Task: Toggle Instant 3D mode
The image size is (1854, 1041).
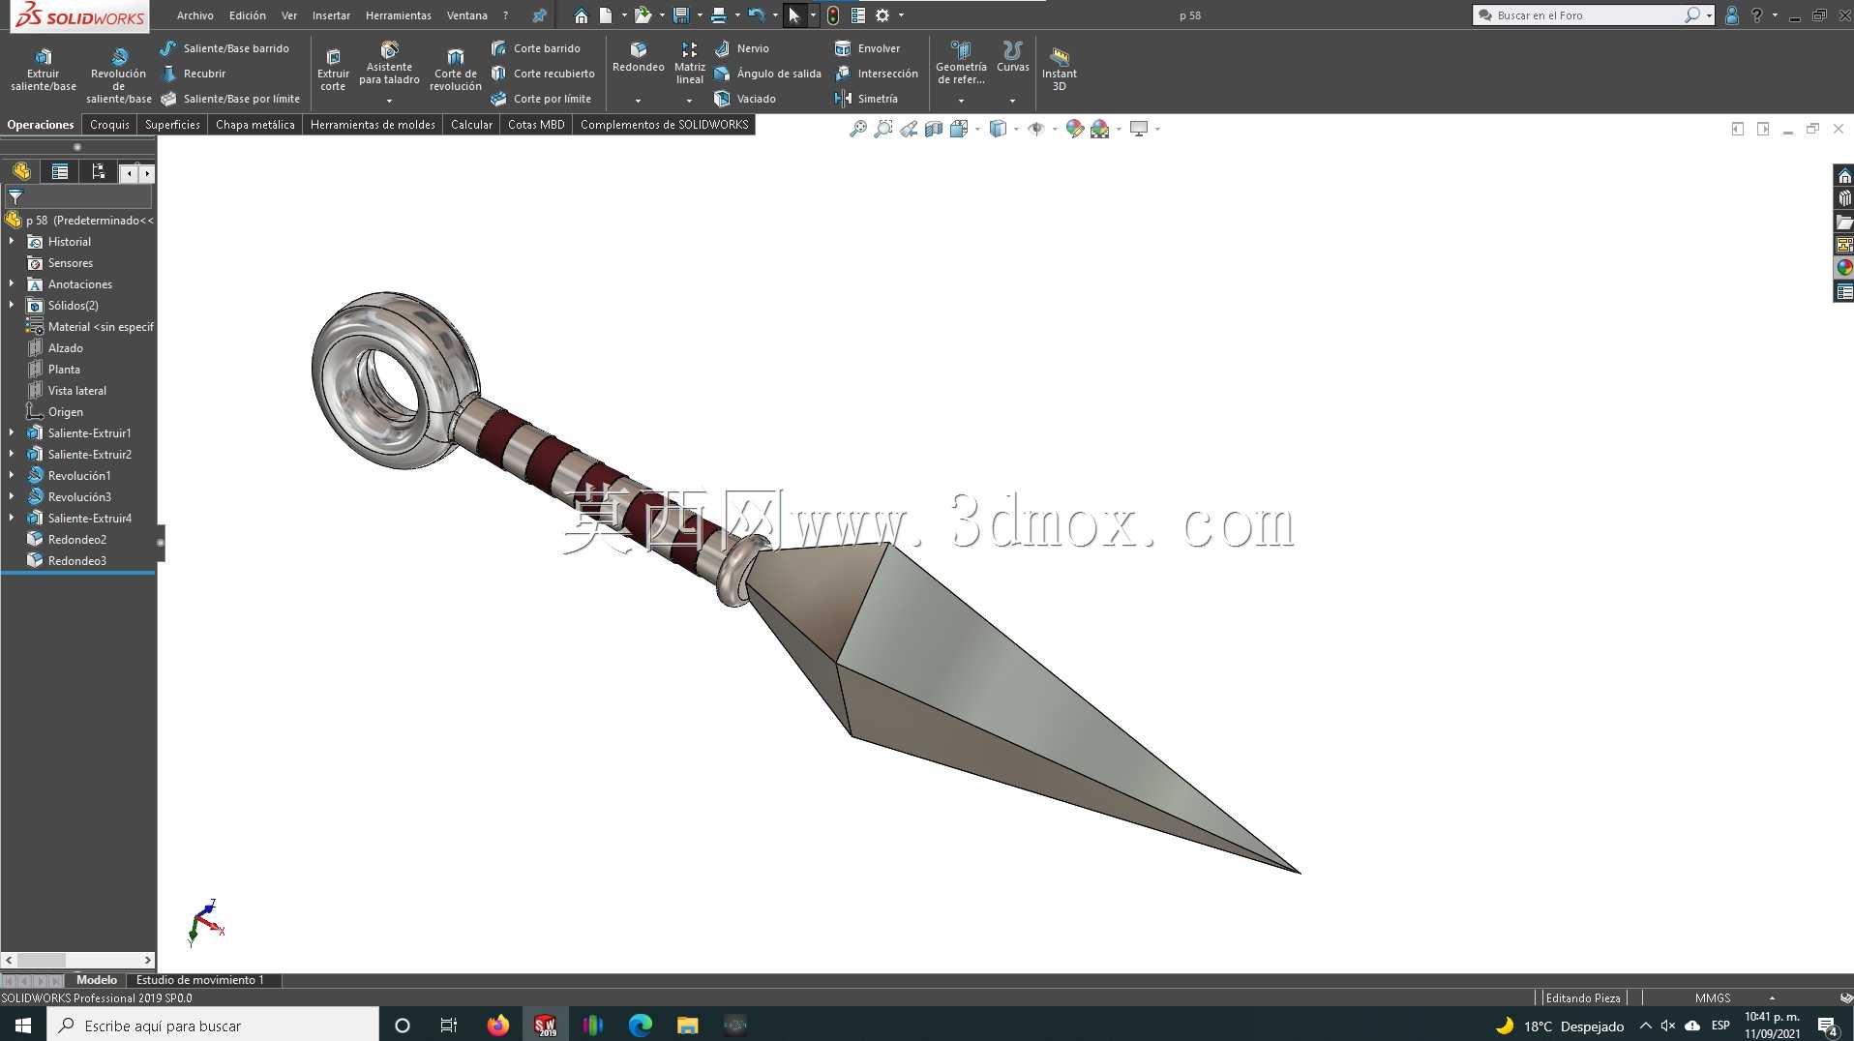Action: point(1059,68)
